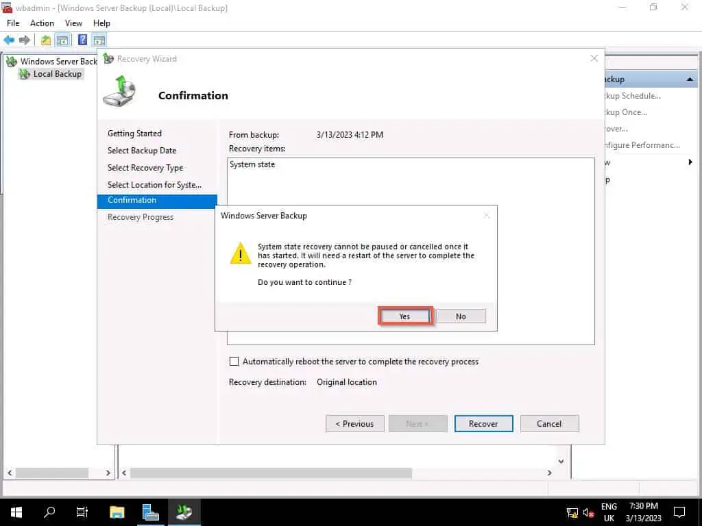Screen dimensions: 702x526
Task: Click Recover action in Actions pane
Action: point(616,129)
